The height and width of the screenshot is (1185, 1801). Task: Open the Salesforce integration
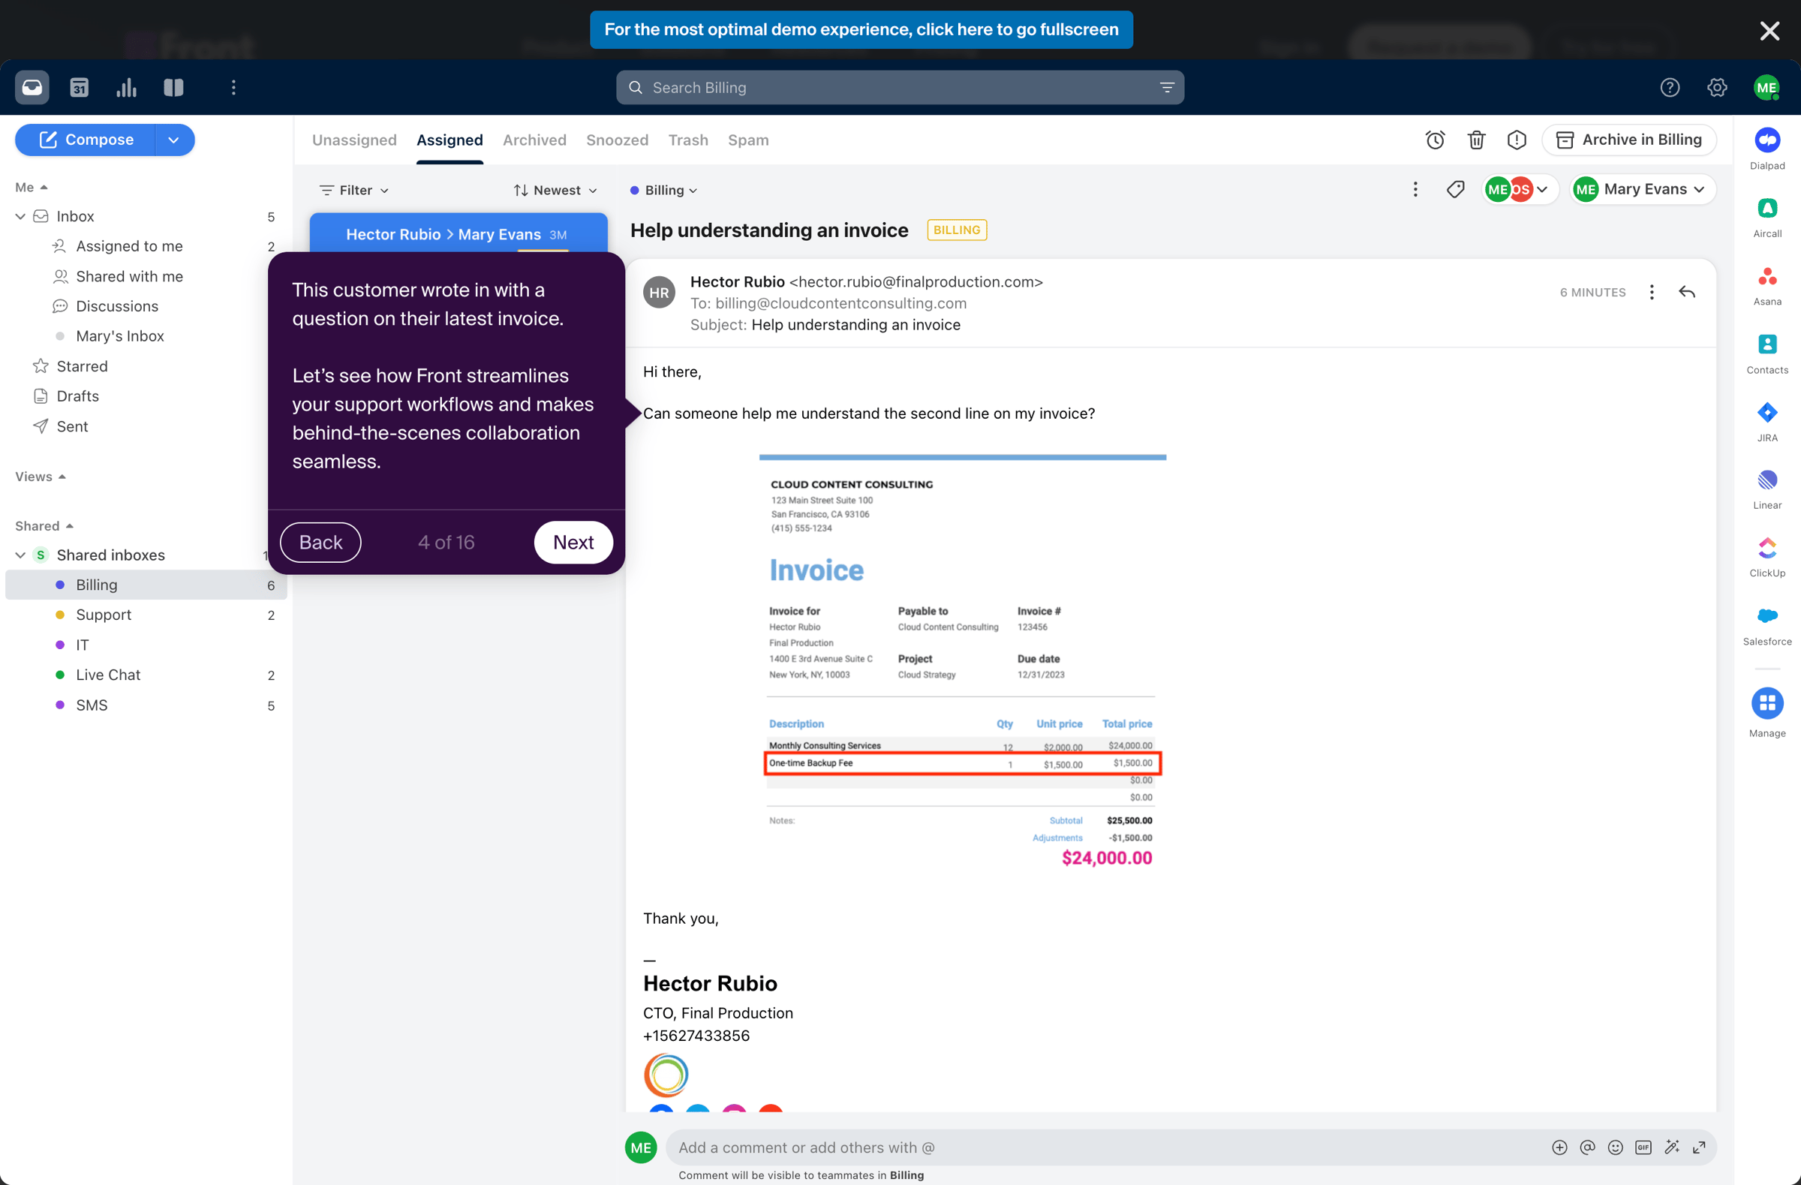(x=1767, y=625)
